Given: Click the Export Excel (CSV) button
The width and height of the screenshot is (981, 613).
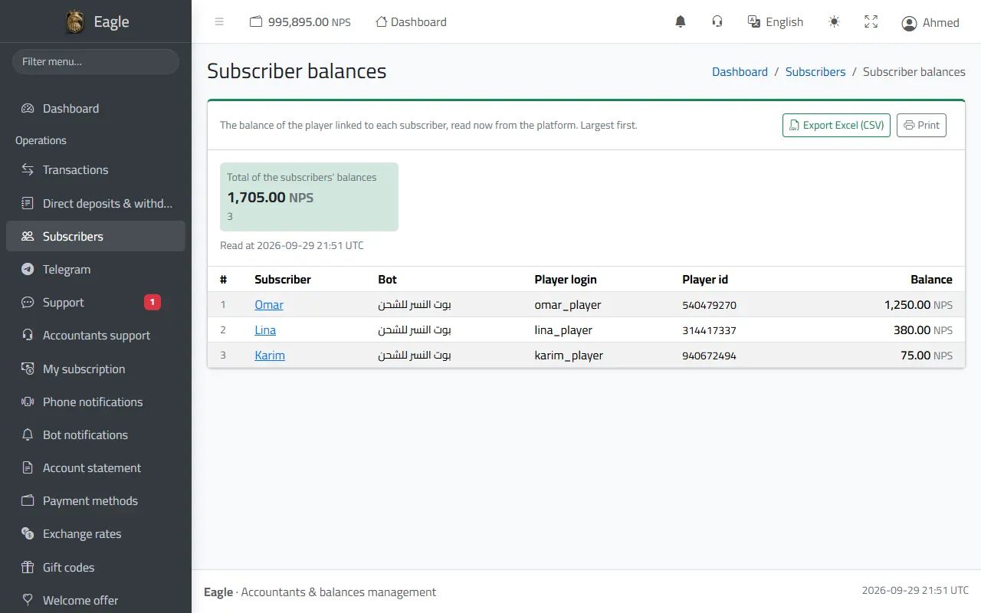Looking at the screenshot, I should coord(836,126).
